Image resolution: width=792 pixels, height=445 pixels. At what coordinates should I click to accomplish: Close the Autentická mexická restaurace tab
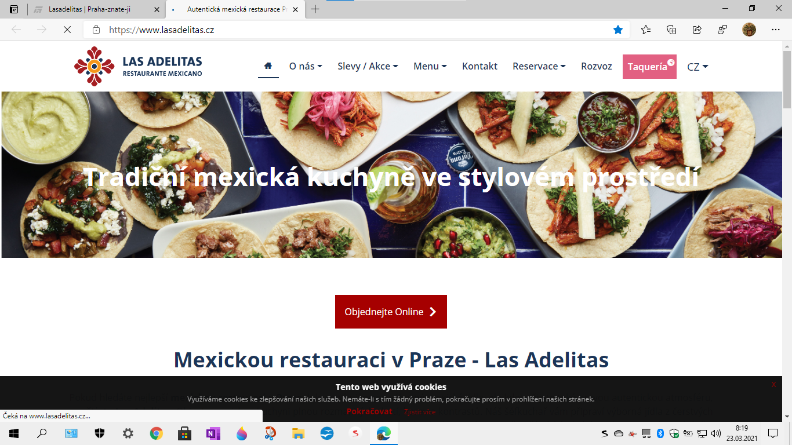coord(296,10)
